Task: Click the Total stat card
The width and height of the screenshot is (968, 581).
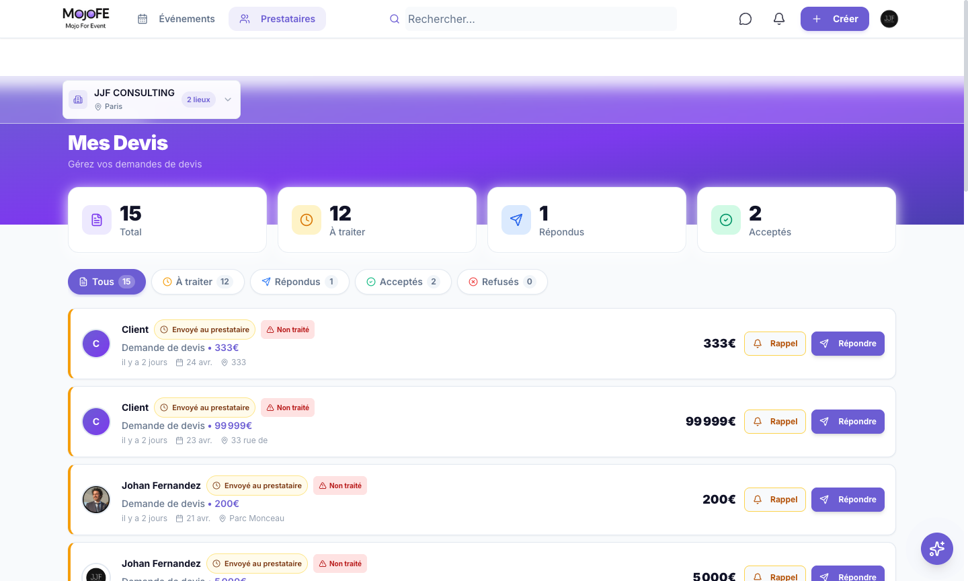Action: (167, 220)
